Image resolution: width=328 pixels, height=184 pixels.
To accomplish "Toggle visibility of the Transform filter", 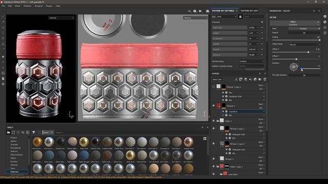I will tap(223, 111).
